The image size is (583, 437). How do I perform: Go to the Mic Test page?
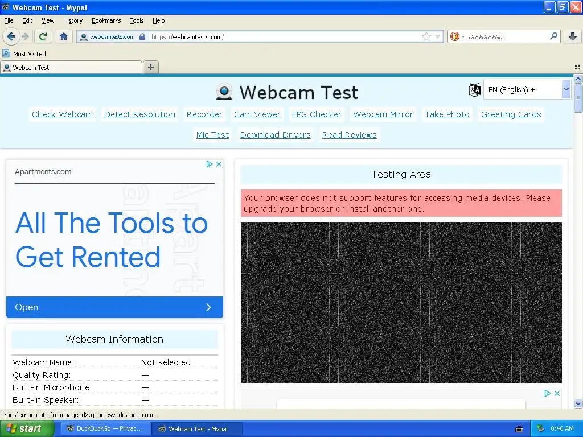213,135
